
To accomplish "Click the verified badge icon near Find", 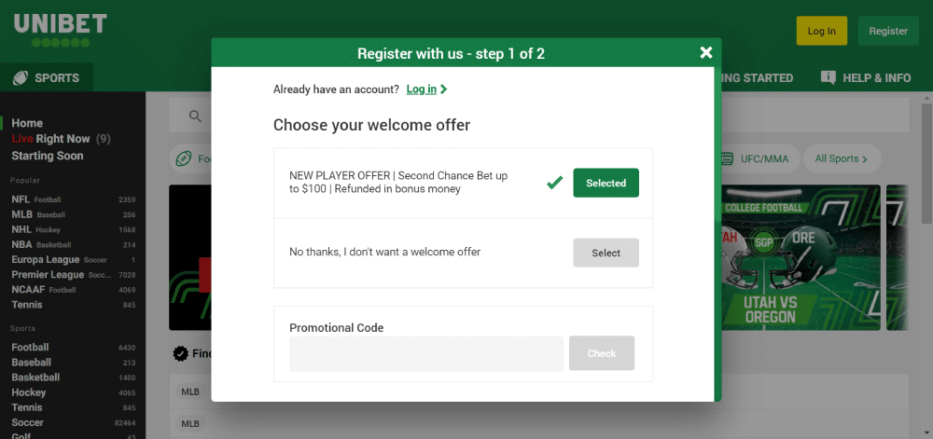I will pyautogui.click(x=180, y=353).
